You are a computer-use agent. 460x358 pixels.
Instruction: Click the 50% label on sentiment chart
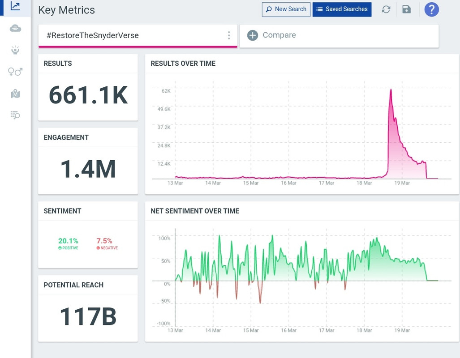point(166,261)
